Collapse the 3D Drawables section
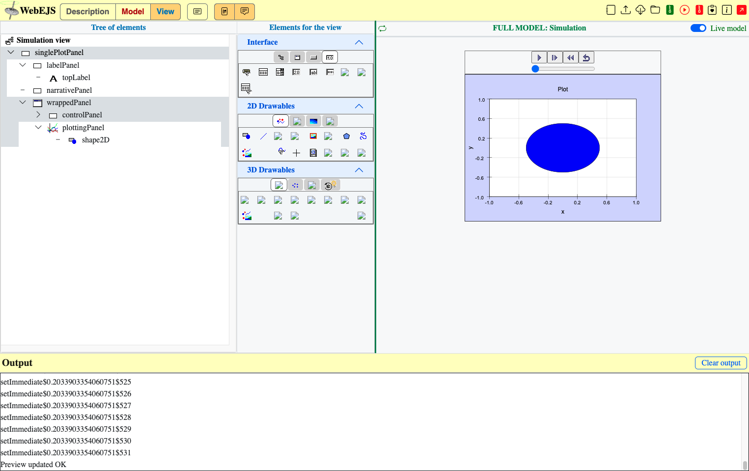Viewport: 749px width, 471px height. pyautogui.click(x=359, y=170)
